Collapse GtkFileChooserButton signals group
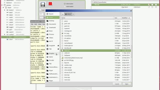Screen dimensions: 160x90 click(x=92, y=2)
